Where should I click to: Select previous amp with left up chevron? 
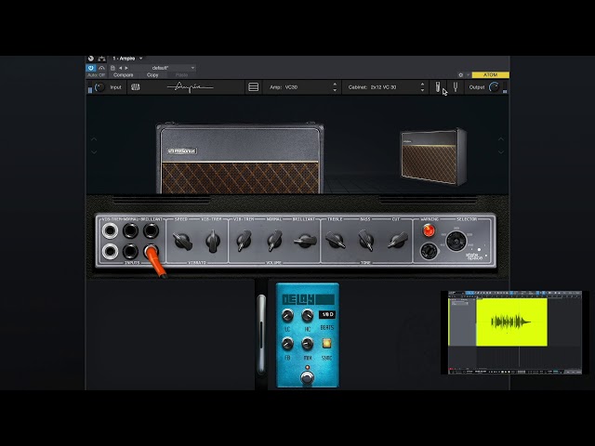94,139
